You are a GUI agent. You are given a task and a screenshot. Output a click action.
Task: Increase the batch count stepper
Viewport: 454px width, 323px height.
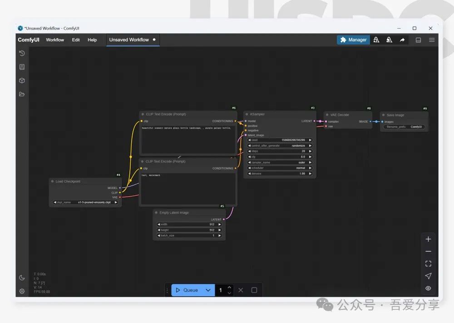coord(229,288)
